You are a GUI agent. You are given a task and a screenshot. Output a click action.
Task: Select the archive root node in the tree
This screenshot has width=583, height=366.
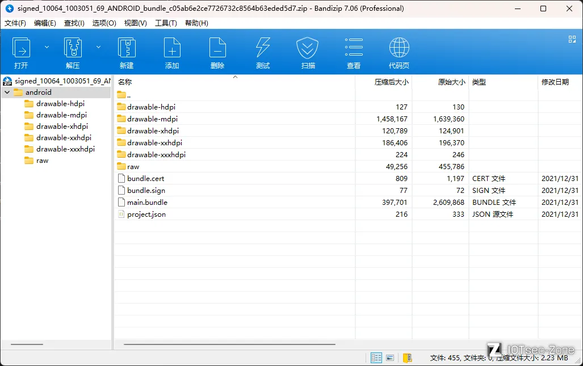(57, 81)
